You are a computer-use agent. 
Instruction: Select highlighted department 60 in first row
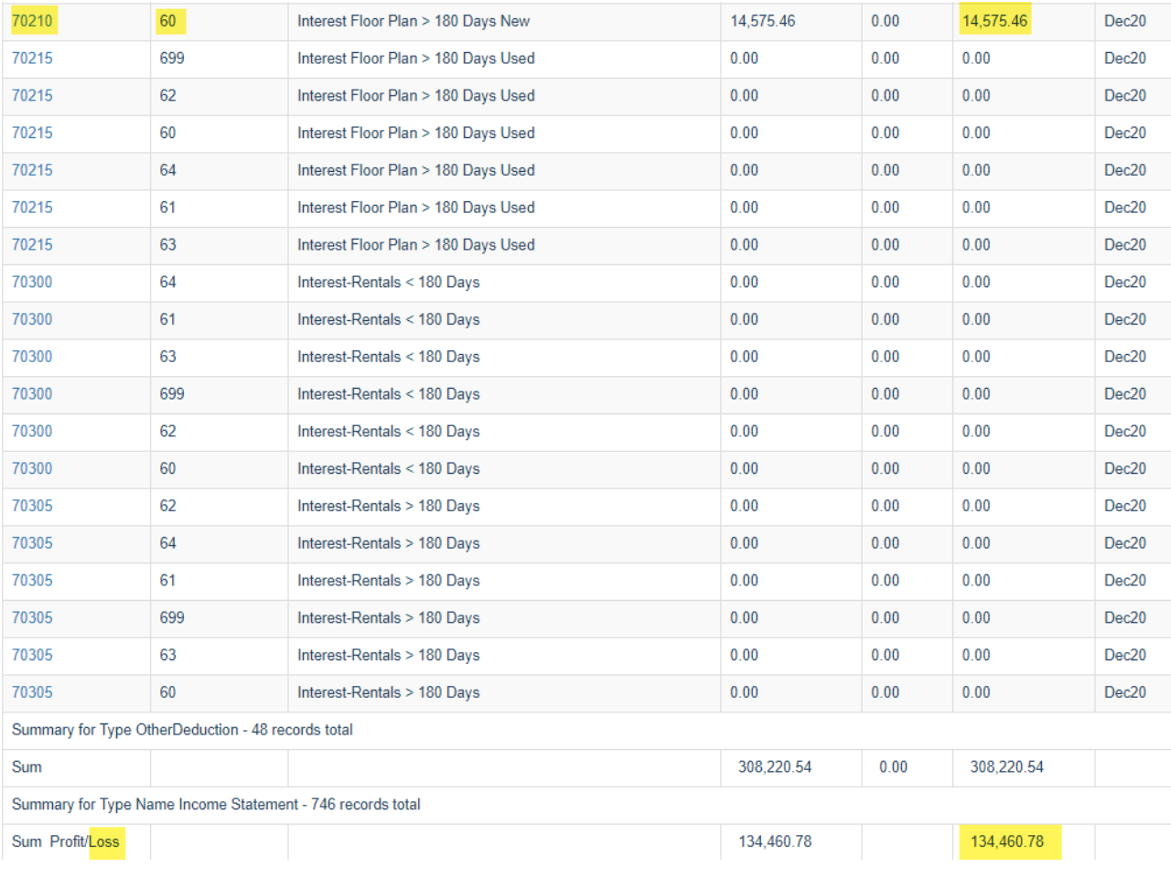168,21
